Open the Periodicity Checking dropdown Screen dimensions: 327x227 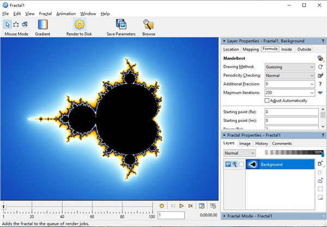pos(289,76)
